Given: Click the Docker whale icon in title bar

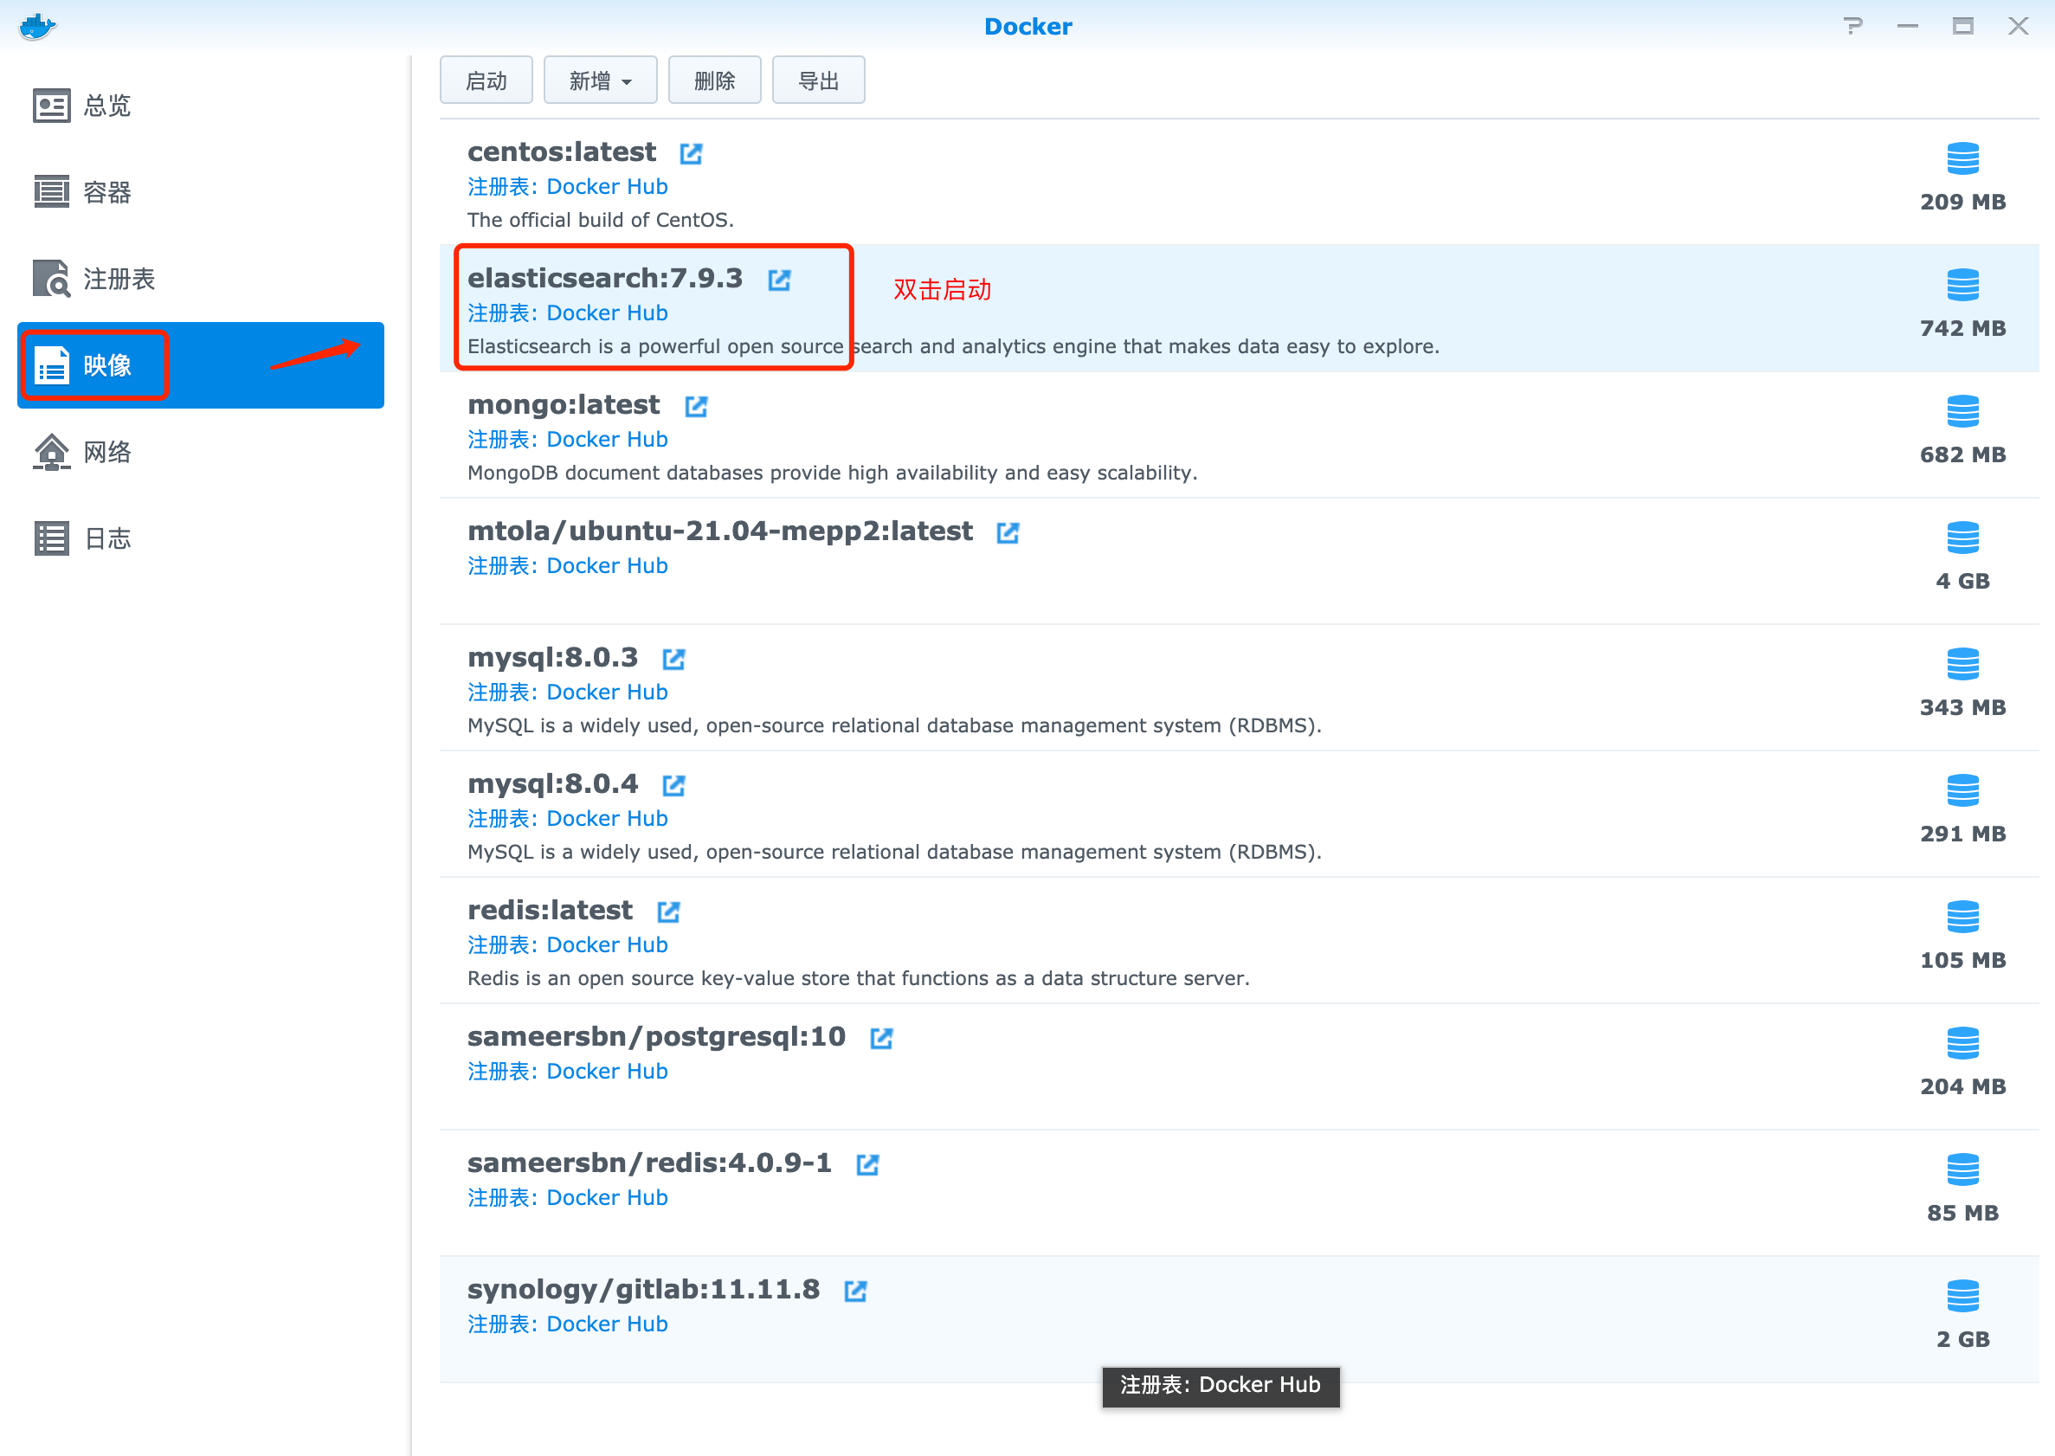Looking at the screenshot, I should click(x=36, y=26).
